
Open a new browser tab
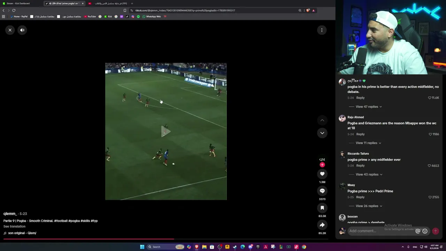[x=132, y=3]
